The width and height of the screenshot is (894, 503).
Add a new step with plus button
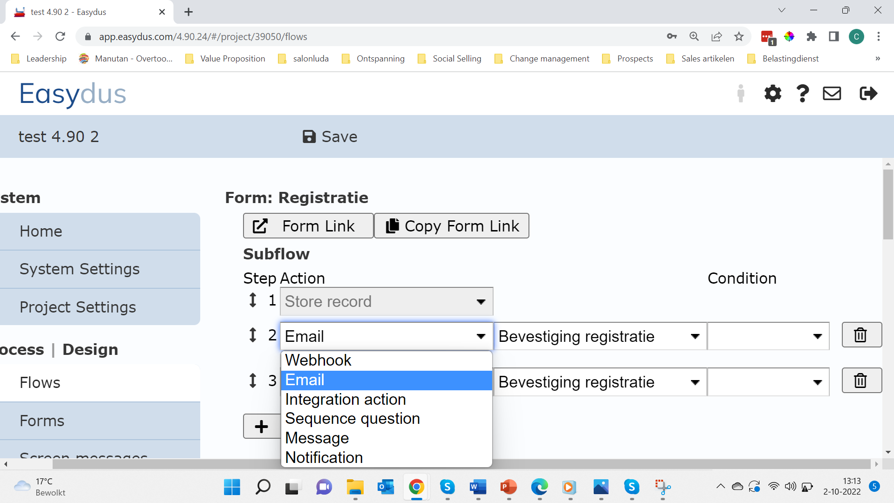coord(262,426)
